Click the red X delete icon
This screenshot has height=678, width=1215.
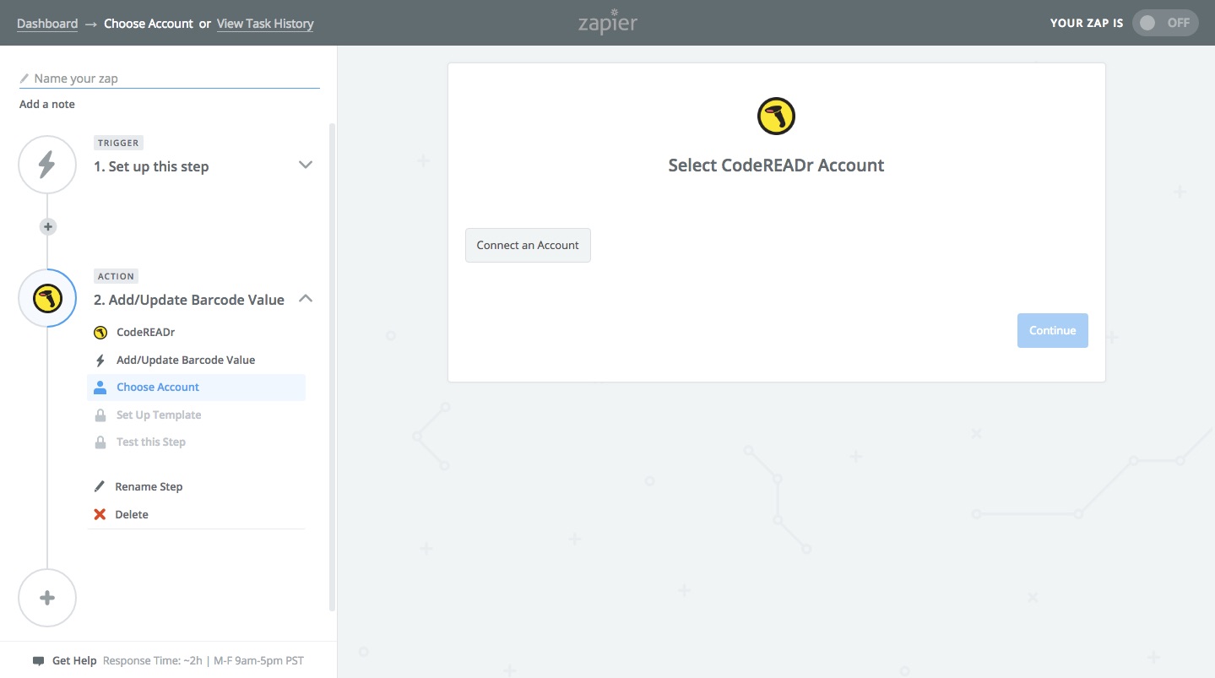coord(100,514)
